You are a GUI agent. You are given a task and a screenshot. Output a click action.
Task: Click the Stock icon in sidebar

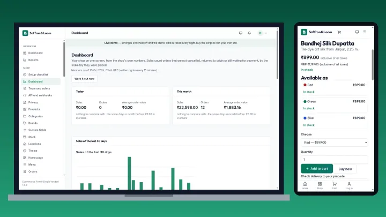pos(25,137)
